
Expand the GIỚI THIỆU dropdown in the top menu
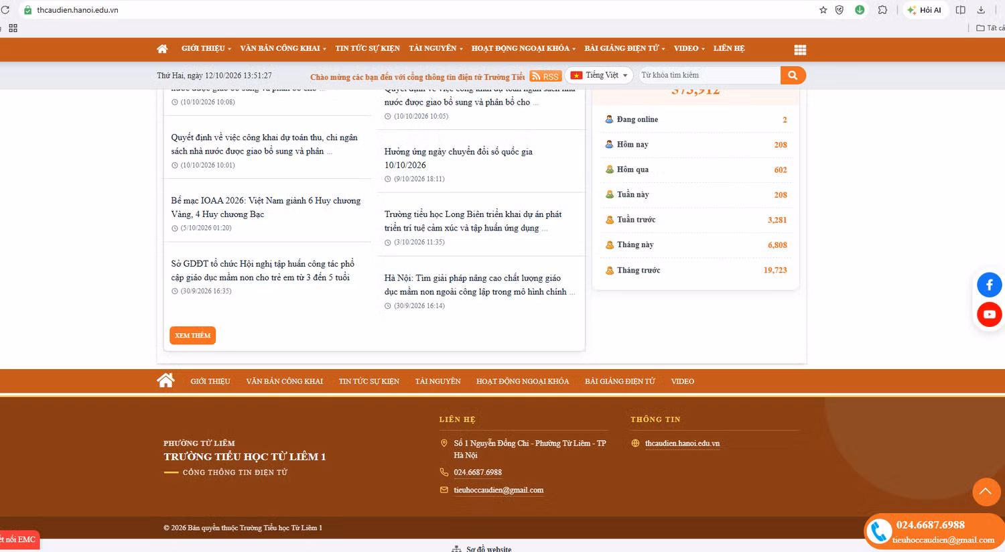coord(206,48)
